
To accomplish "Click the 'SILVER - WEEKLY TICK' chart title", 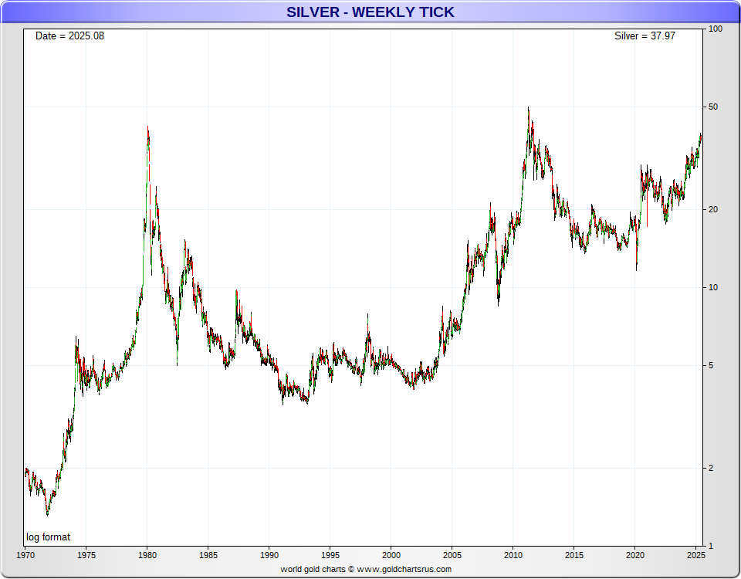I will point(370,12).
